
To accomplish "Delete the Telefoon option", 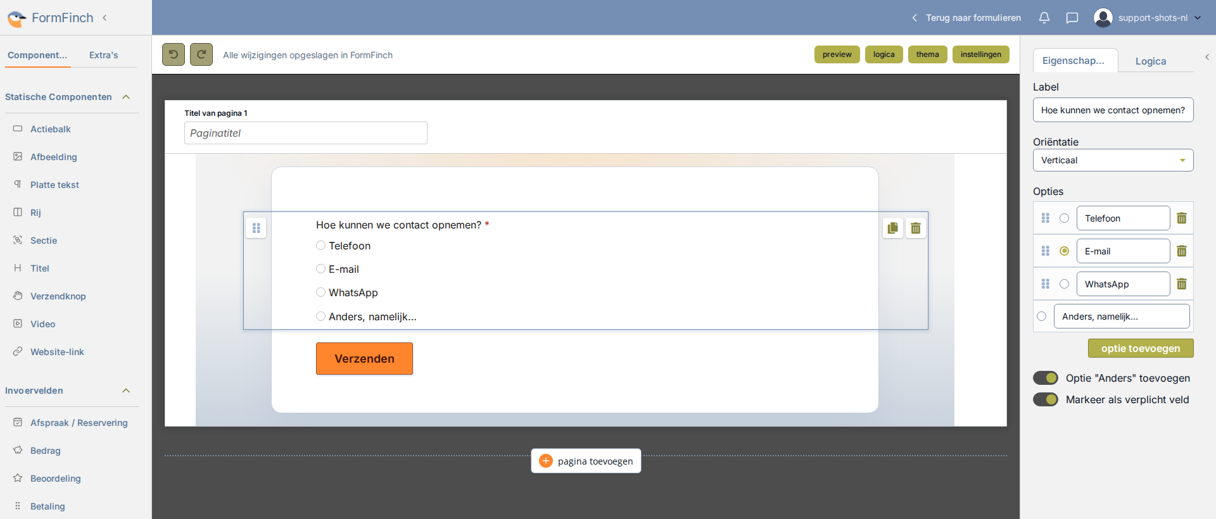I will coord(1182,218).
